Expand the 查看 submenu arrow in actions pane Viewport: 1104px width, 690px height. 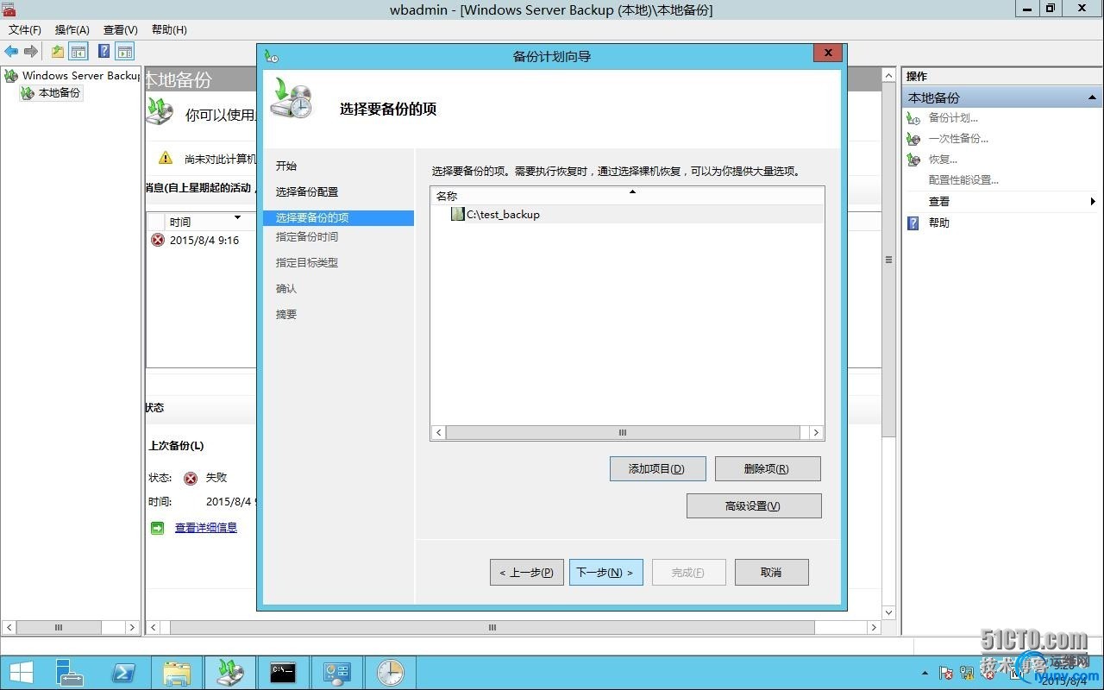coord(1092,201)
